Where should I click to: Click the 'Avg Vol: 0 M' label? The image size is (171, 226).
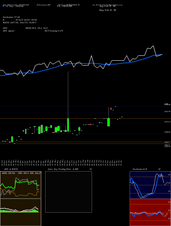tap(107, 7)
